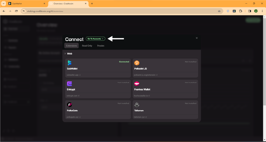266x142 pixels.
Task: Switch to the Read Only tab
Action: (87, 46)
